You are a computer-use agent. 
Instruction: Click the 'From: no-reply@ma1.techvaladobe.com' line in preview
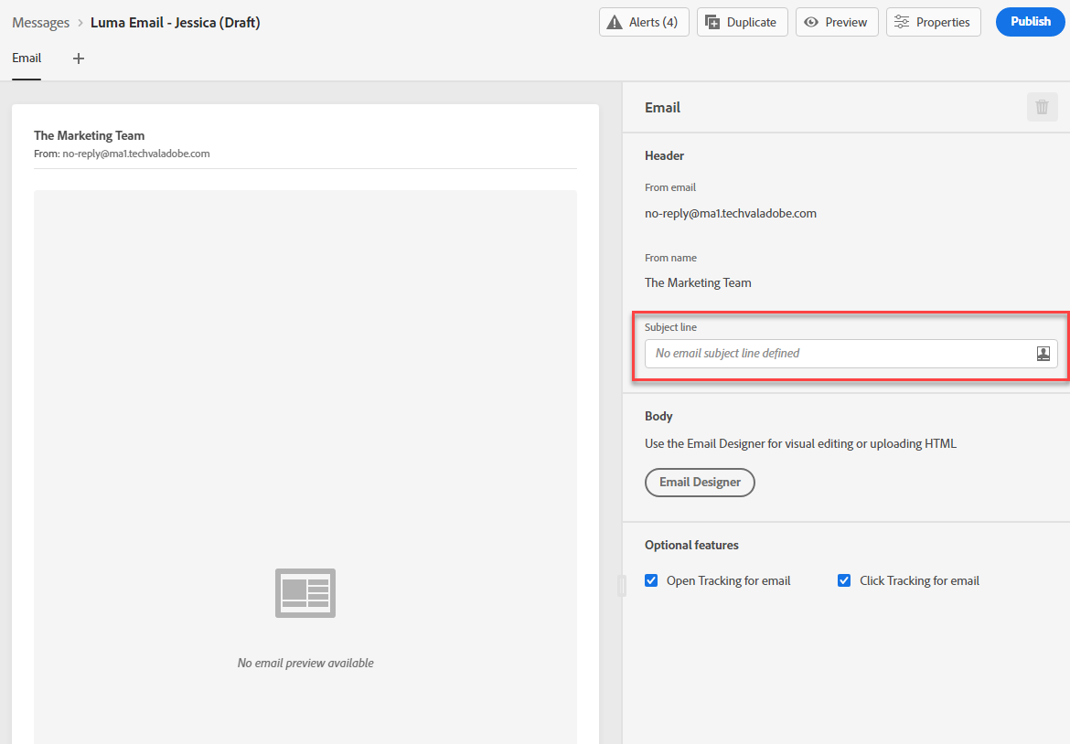[x=123, y=154]
